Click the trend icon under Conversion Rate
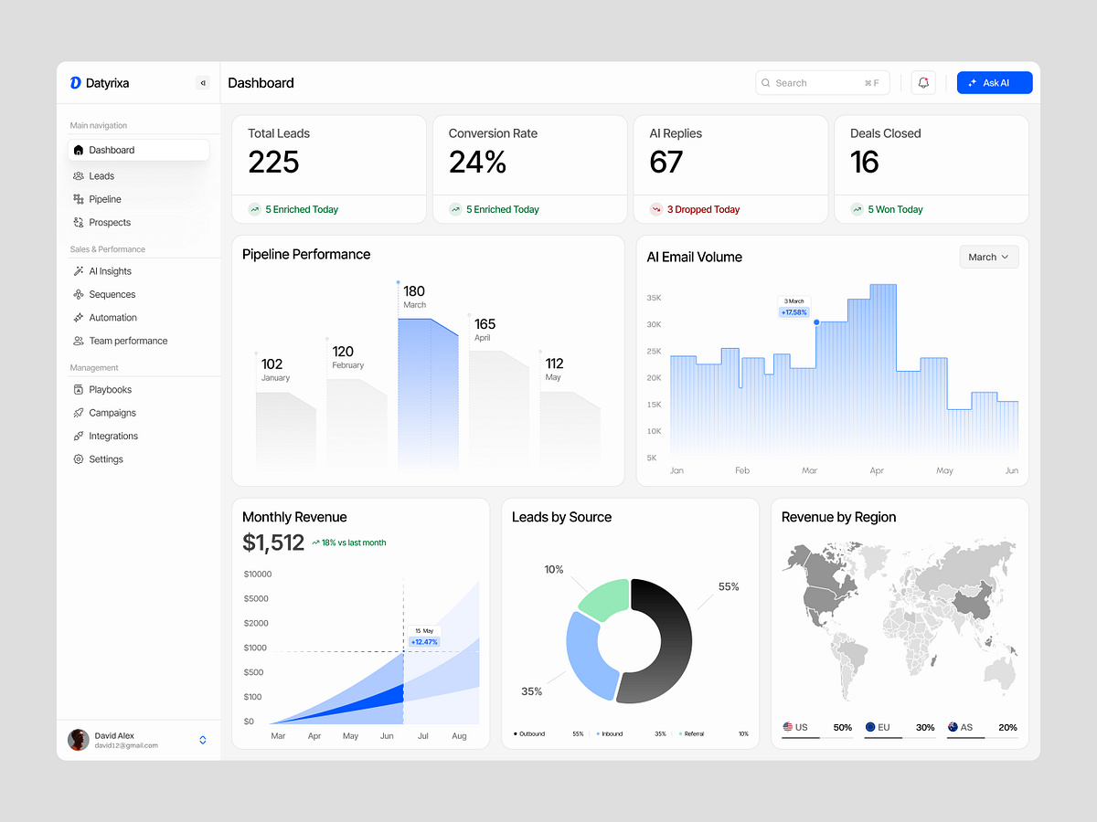Image resolution: width=1097 pixels, height=822 pixels. tap(455, 209)
